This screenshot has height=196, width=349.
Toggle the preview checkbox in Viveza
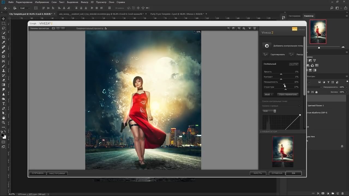(106, 28)
